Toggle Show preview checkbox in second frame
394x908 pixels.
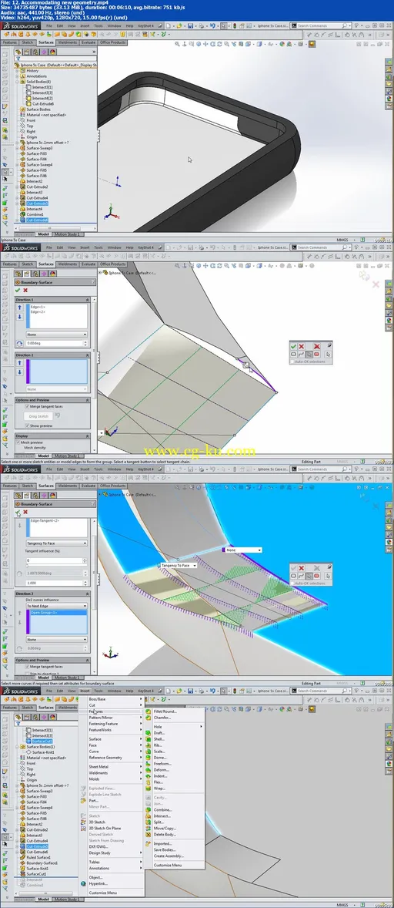pyautogui.click(x=27, y=425)
